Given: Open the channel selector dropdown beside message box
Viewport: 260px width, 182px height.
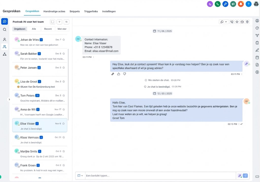Looking at the screenshot, I should (80, 176).
